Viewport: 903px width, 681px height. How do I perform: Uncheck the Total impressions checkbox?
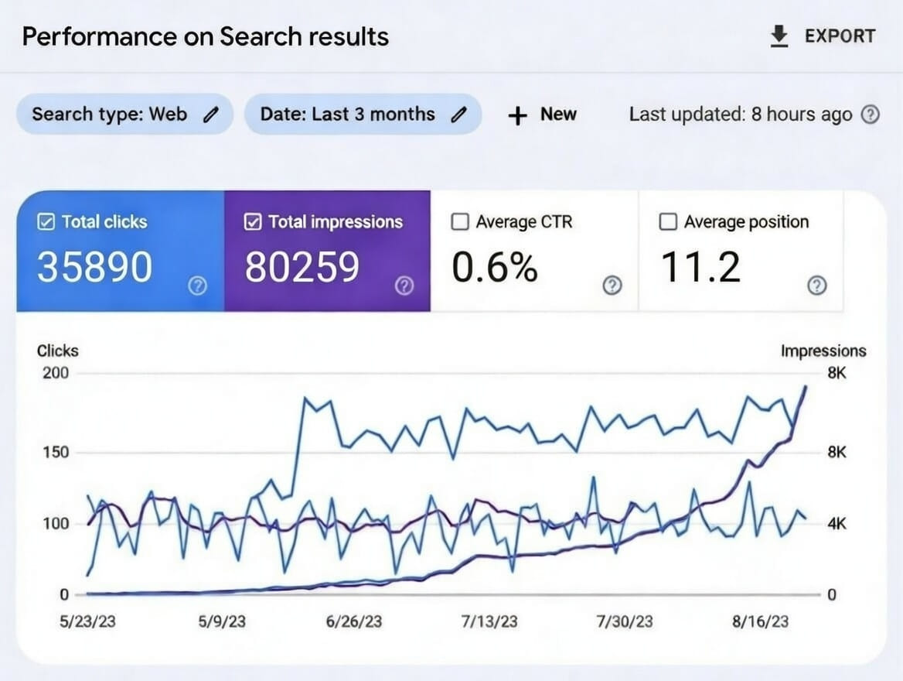251,222
